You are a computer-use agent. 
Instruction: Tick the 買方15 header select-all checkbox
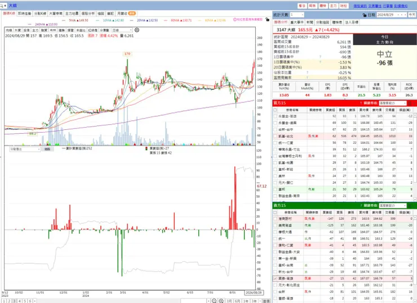(275, 110)
